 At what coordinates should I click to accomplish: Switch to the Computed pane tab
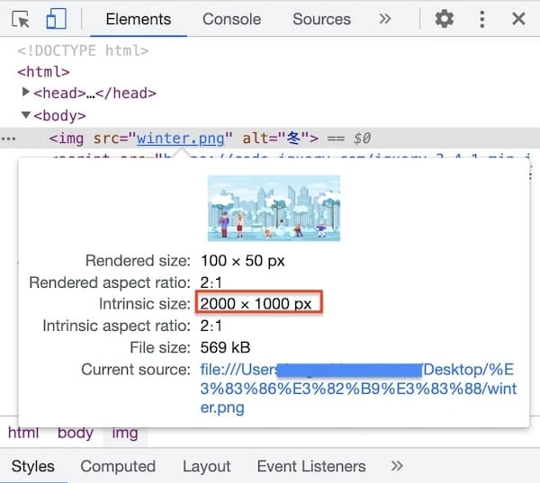pos(118,467)
